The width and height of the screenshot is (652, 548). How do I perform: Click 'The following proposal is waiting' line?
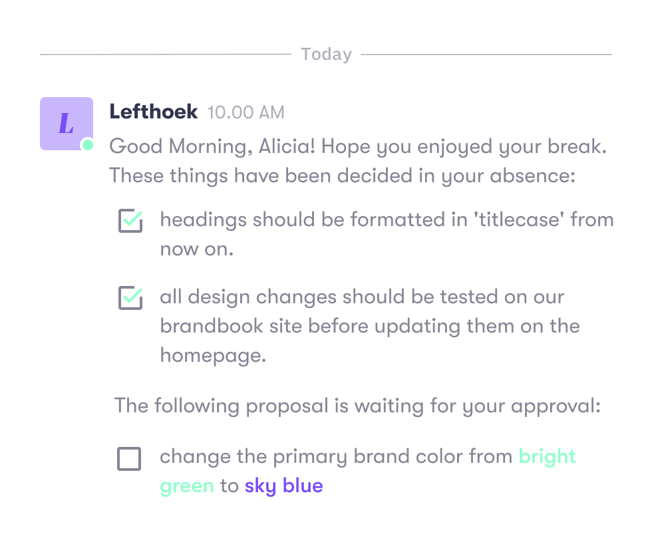(358, 406)
